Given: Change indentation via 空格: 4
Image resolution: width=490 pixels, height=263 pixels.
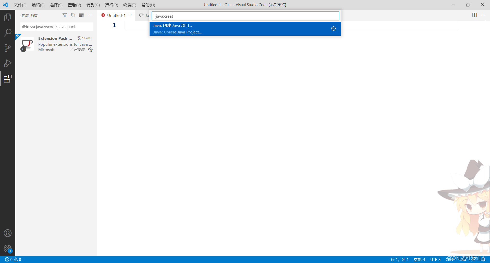Looking at the screenshot, I should (x=419, y=259).
